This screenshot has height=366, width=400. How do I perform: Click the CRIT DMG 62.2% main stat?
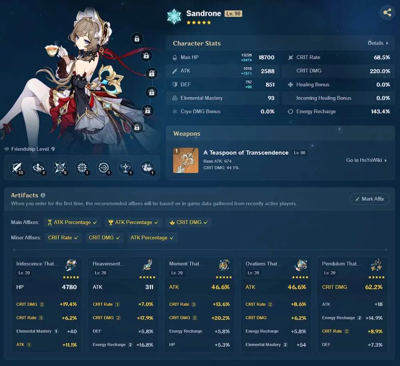click(x=352, y=287)
